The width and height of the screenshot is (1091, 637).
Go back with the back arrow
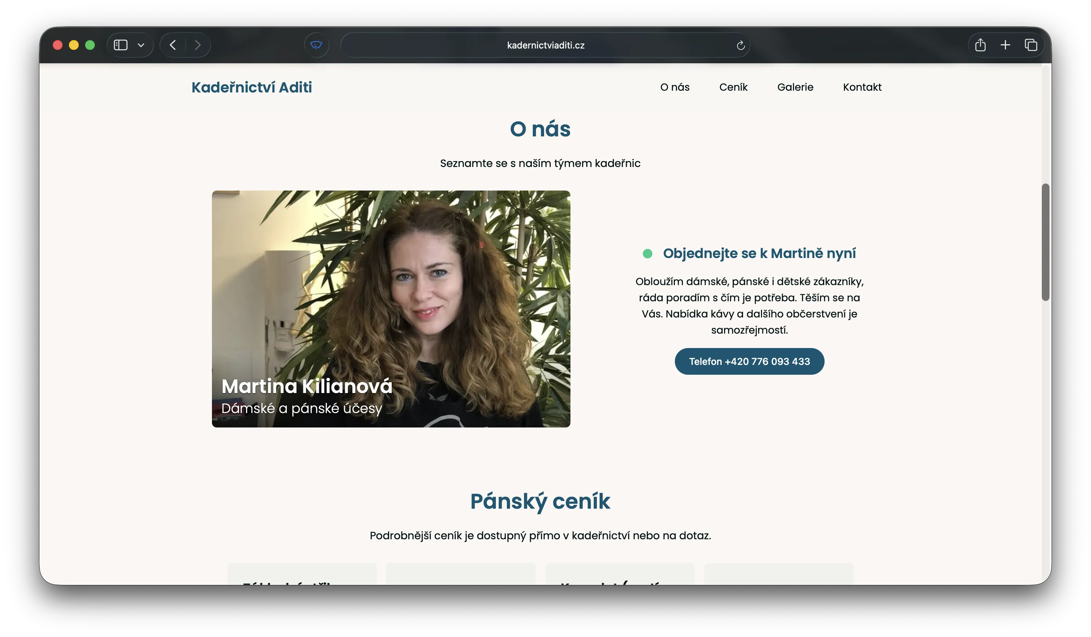173,45
